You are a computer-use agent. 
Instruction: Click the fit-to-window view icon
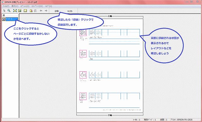15,11
